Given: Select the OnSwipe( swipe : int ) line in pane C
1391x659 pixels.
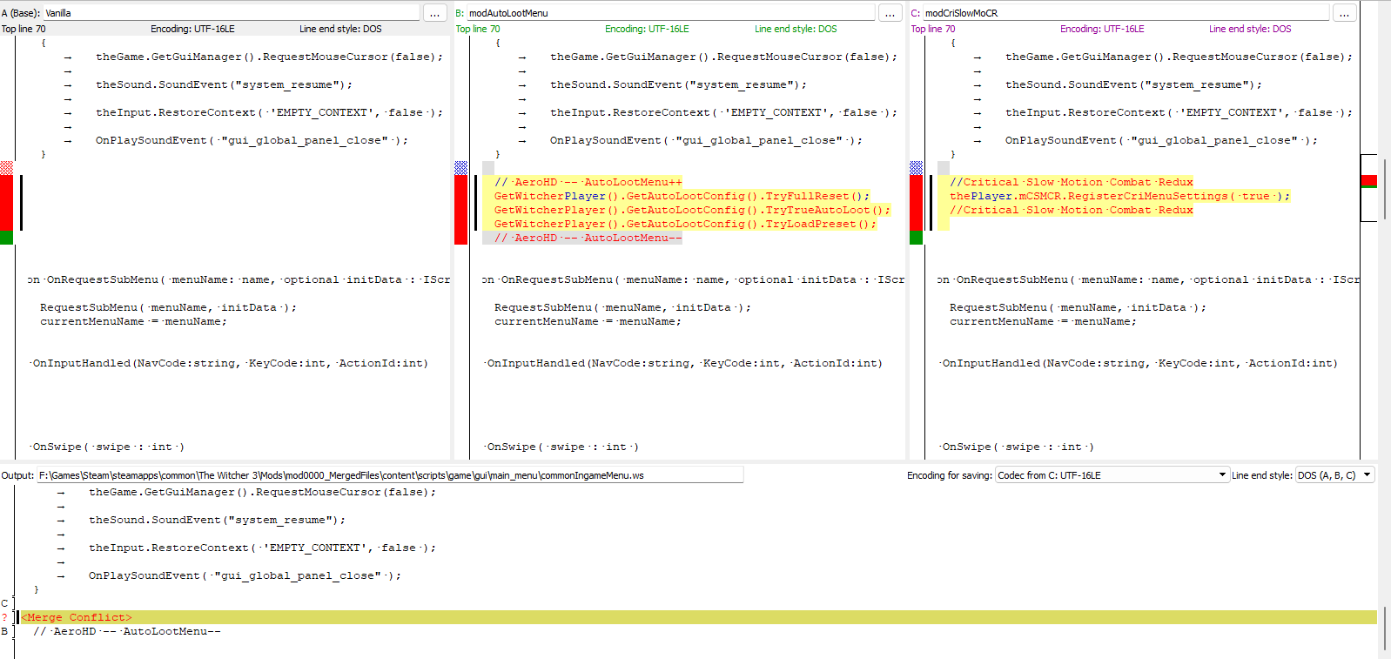Looking at the screenshot, I should [x=1018, y=447].
